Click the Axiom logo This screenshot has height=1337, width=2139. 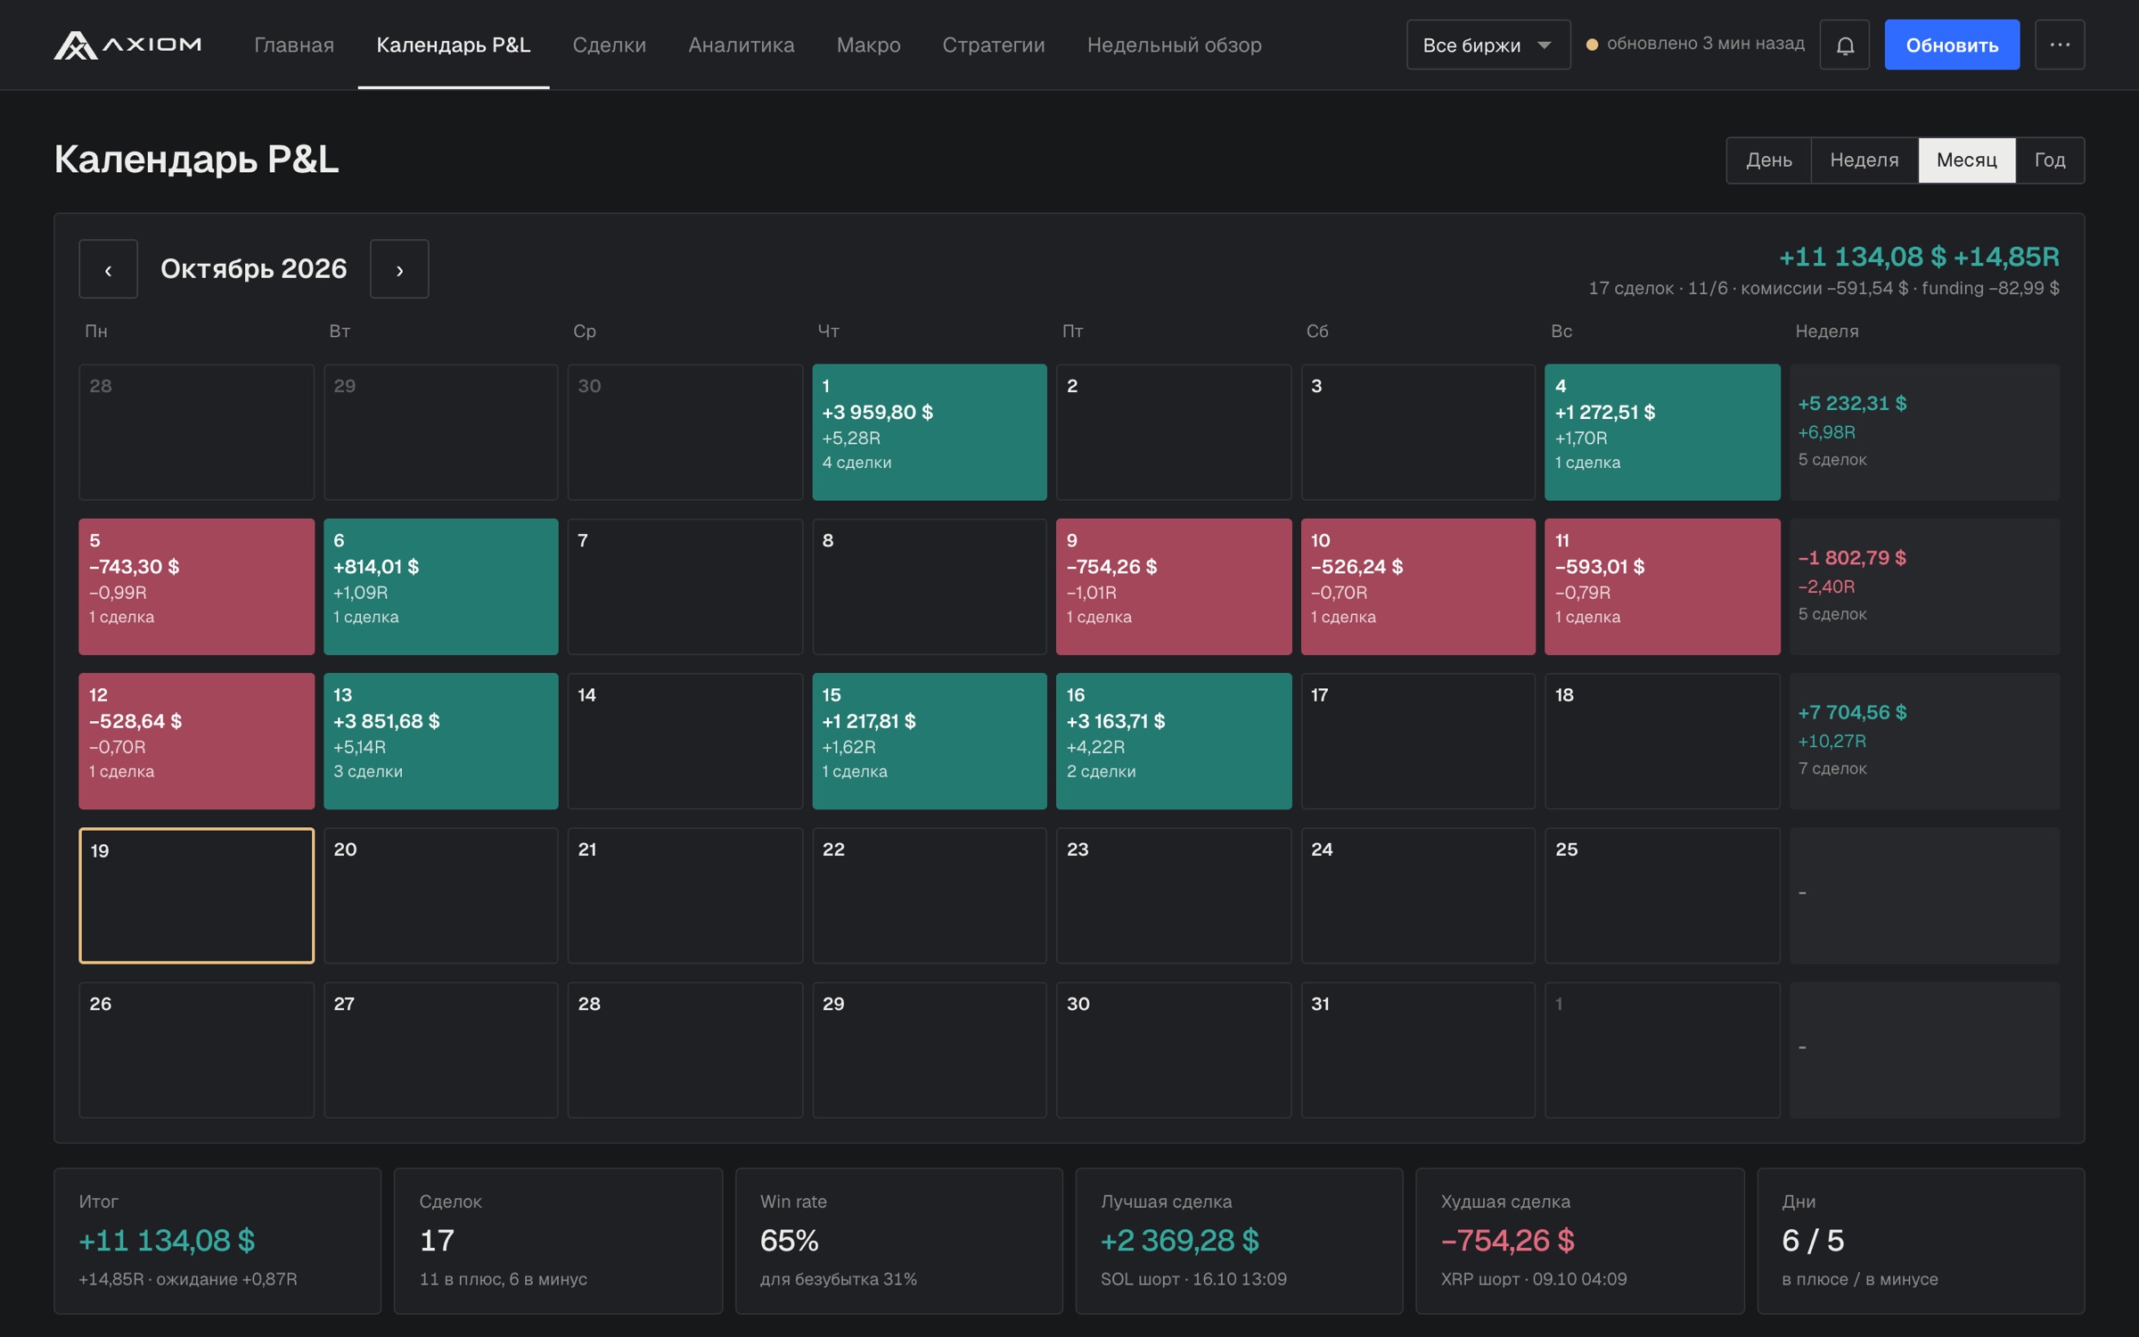pyautogui.click(x=127, y=45)
